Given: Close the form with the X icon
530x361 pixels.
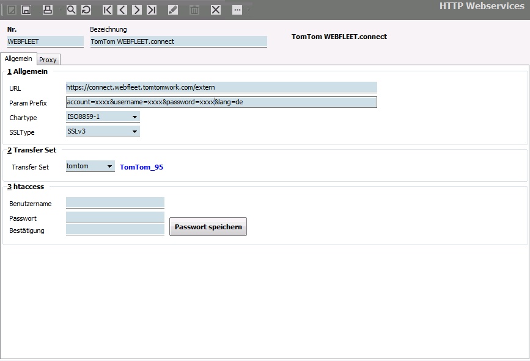Looking at the screenshot, I should (216, 10).
